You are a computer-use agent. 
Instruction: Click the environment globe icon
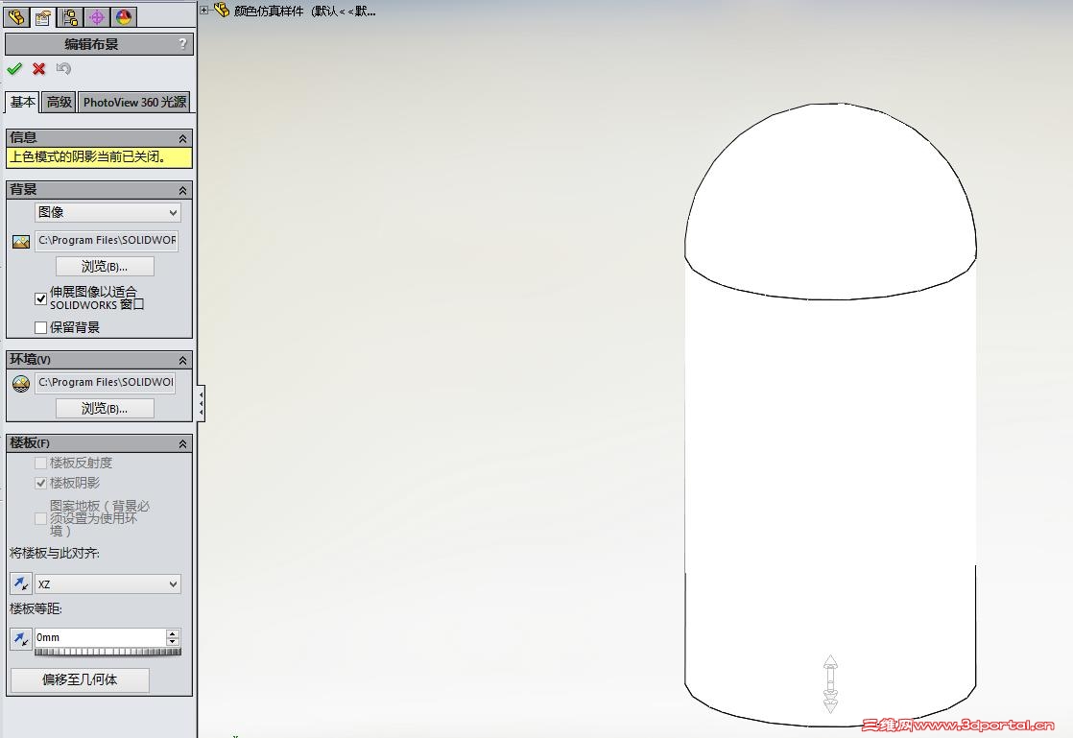pyautogui.click(x=21, y=383)
